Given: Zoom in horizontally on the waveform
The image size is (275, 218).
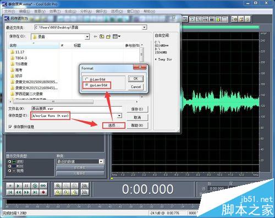Looking at the screenshot, I should (x=58, y=186).
